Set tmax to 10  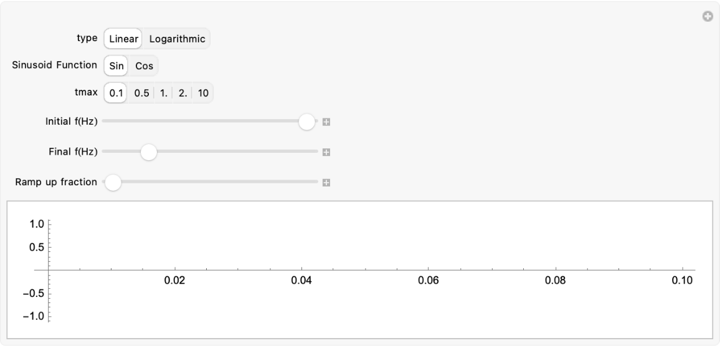pos(203,92)
